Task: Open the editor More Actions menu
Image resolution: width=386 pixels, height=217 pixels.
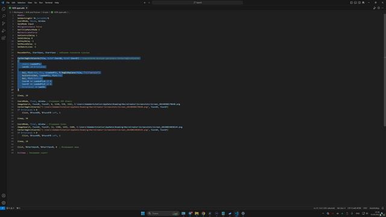Action: 382,8
